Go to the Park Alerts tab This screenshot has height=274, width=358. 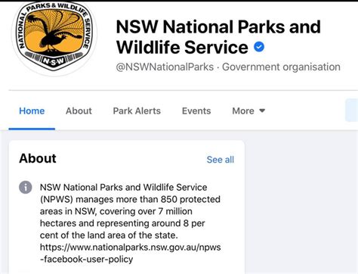tap(137, 111)
